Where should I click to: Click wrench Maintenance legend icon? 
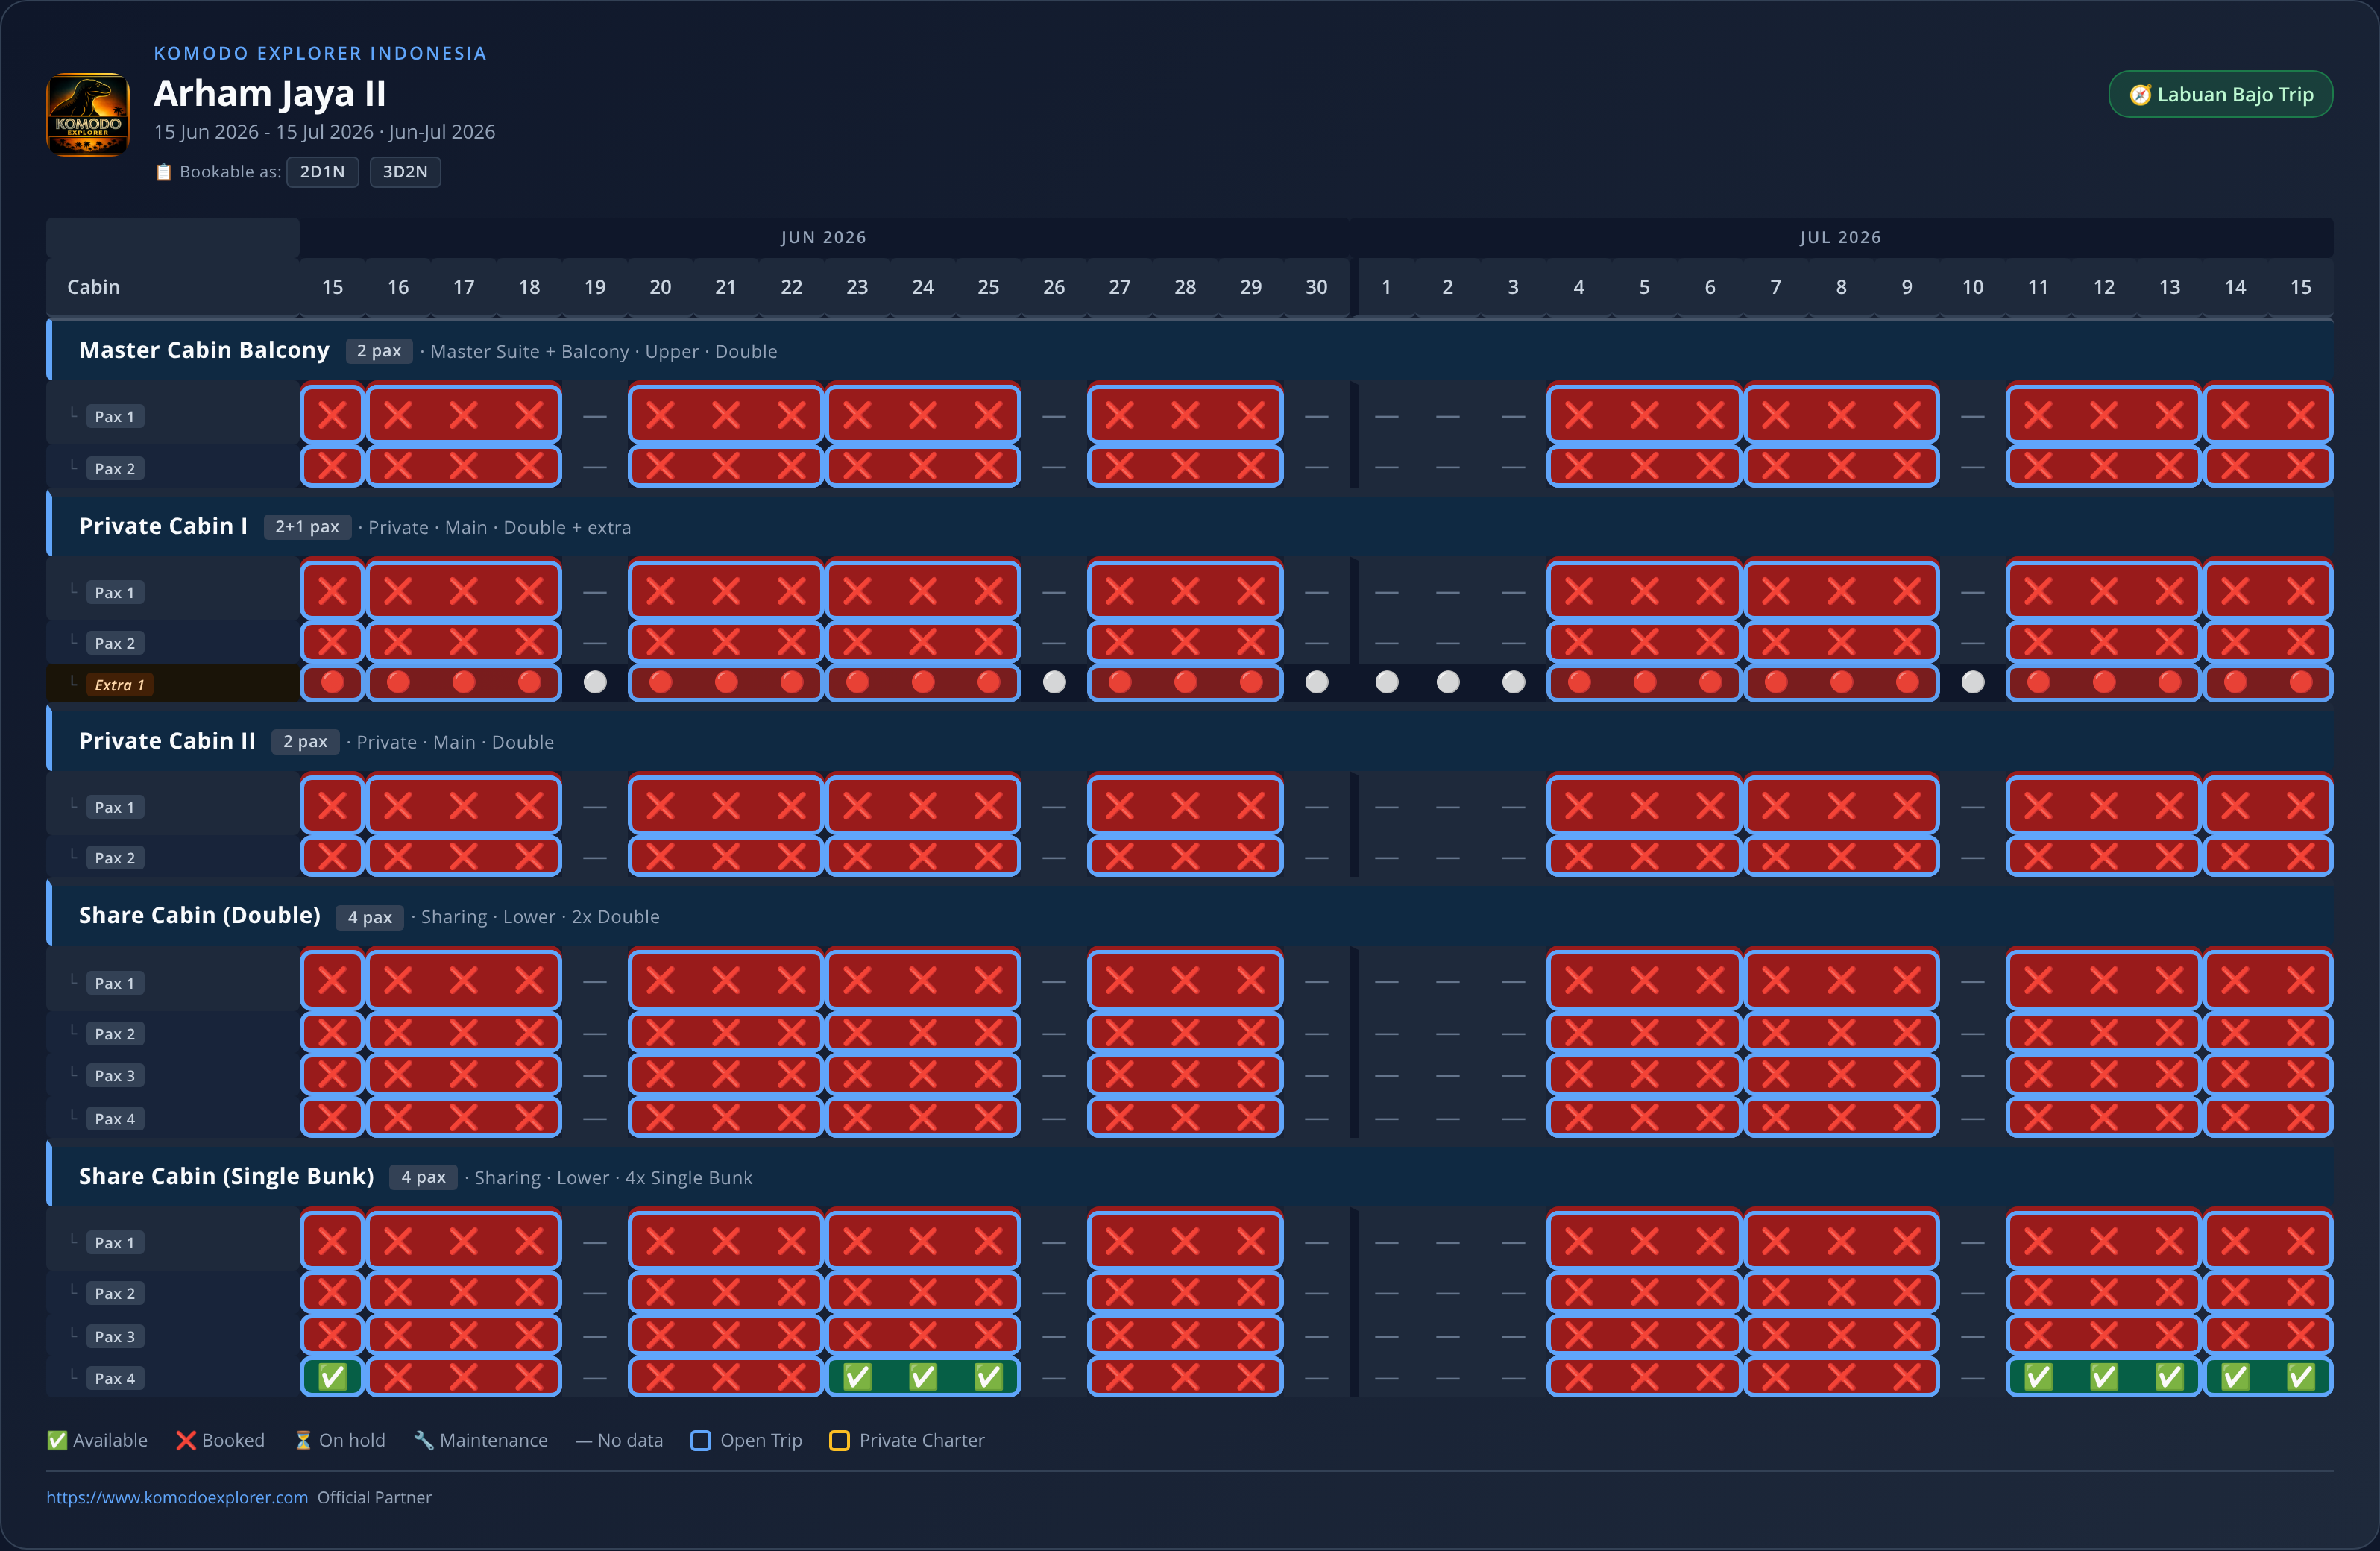pos(424,1440)
